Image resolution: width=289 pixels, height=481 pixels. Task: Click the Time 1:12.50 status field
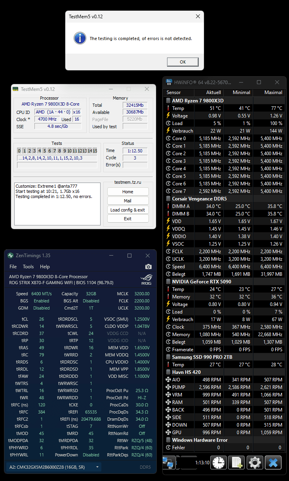pyautogui.click(x=135, y=150)
